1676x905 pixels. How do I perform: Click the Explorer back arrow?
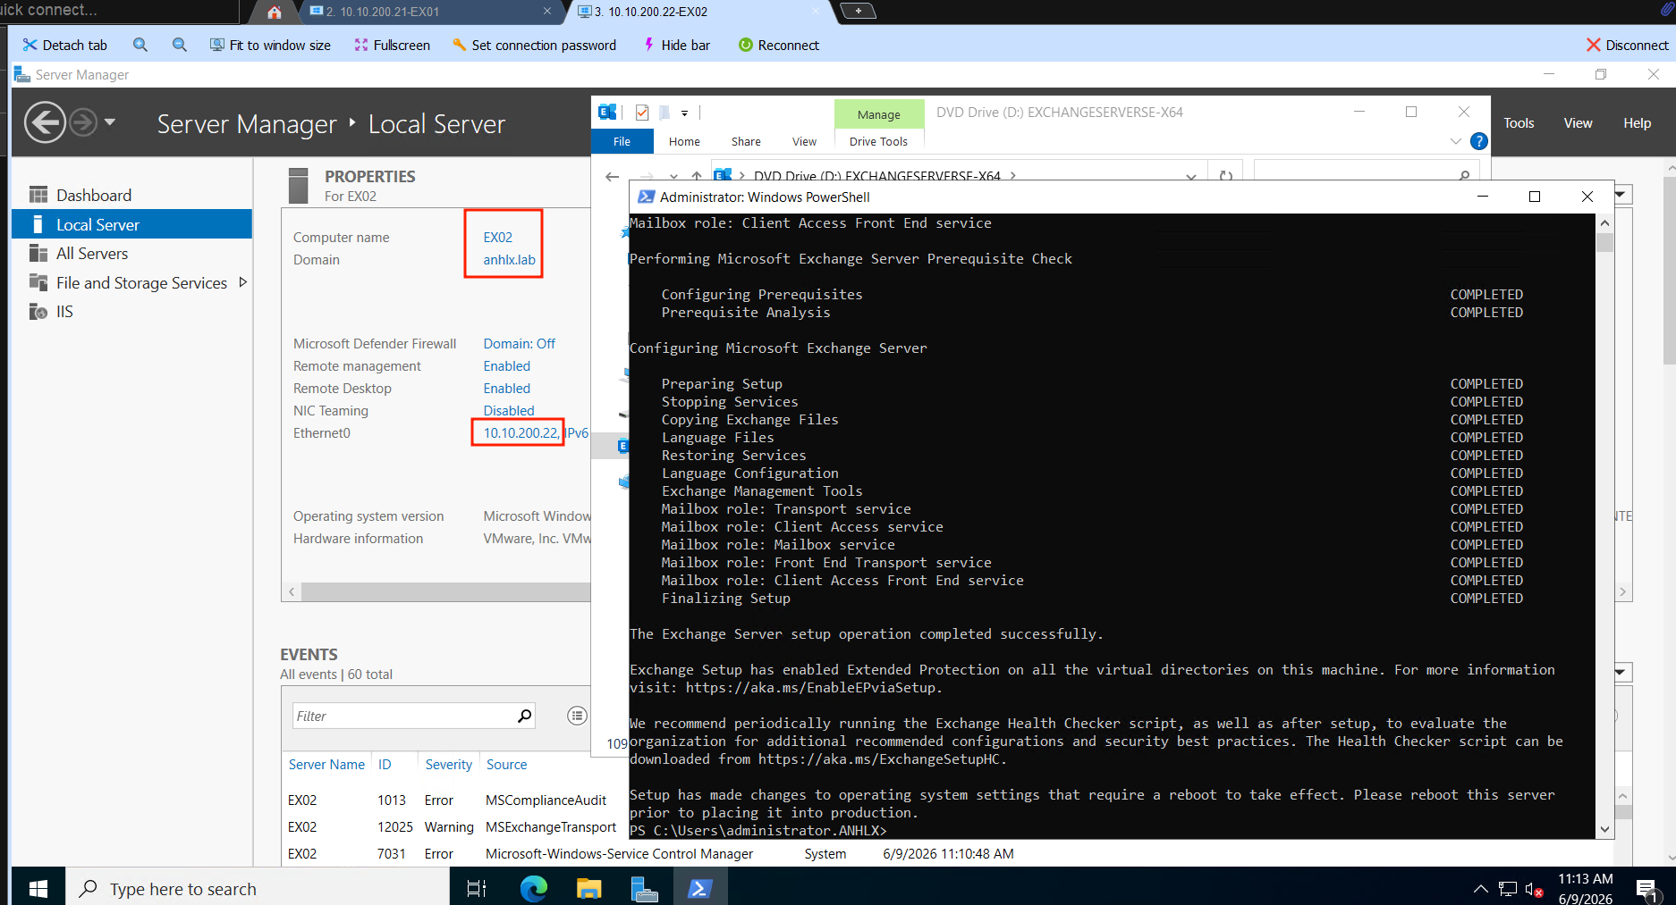pos(613,176)
